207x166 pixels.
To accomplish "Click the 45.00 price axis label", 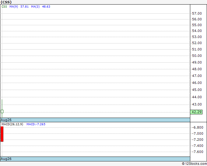I will point(197,90).
